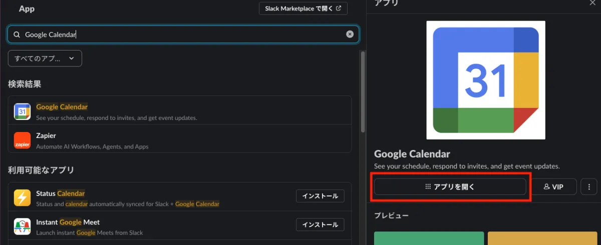
Task: Install the Instant Google Meet app
Action: [320, 224]
